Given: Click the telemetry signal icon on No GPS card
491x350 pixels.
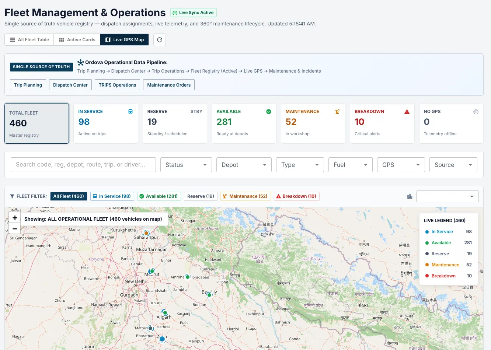Looking at the screenshot, I should point(476,112).
